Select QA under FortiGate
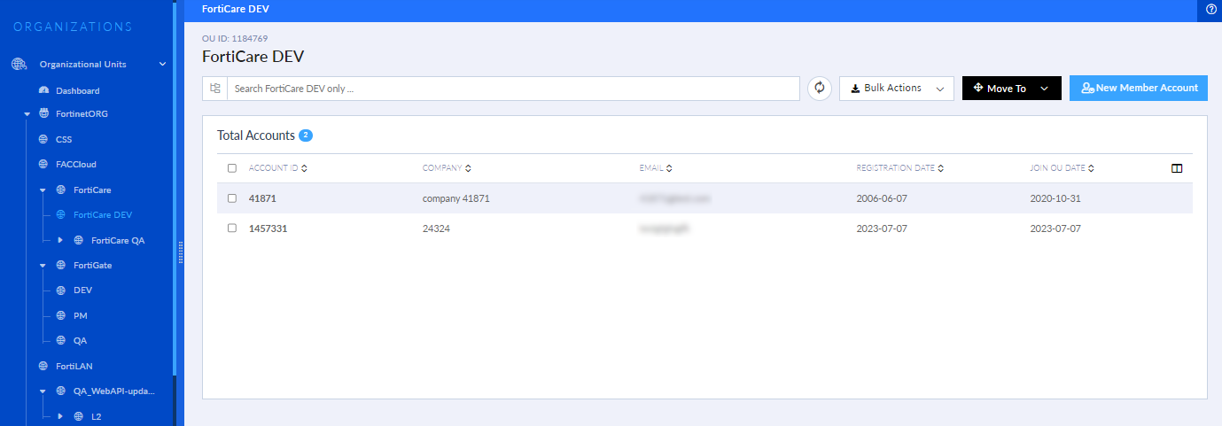Viewport: 1222px width, 426px height. point(80,340)
